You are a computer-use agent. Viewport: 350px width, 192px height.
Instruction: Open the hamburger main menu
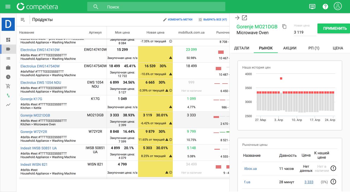[x=8, y=7]
